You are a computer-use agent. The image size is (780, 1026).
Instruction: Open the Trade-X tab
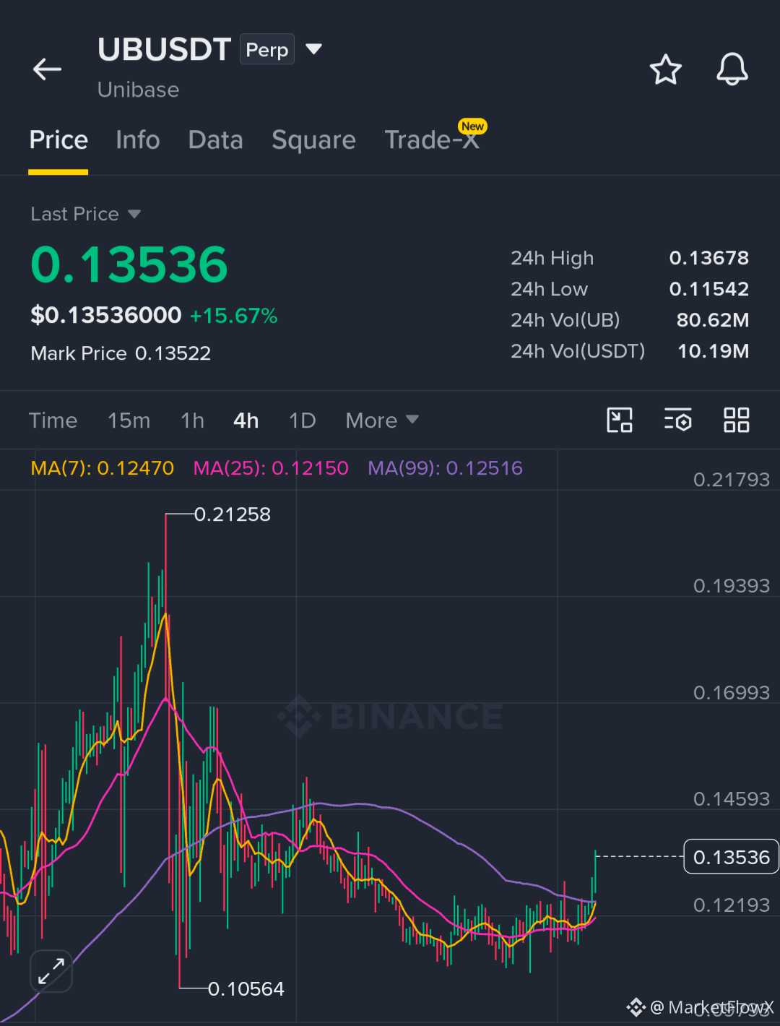[432, 140]
